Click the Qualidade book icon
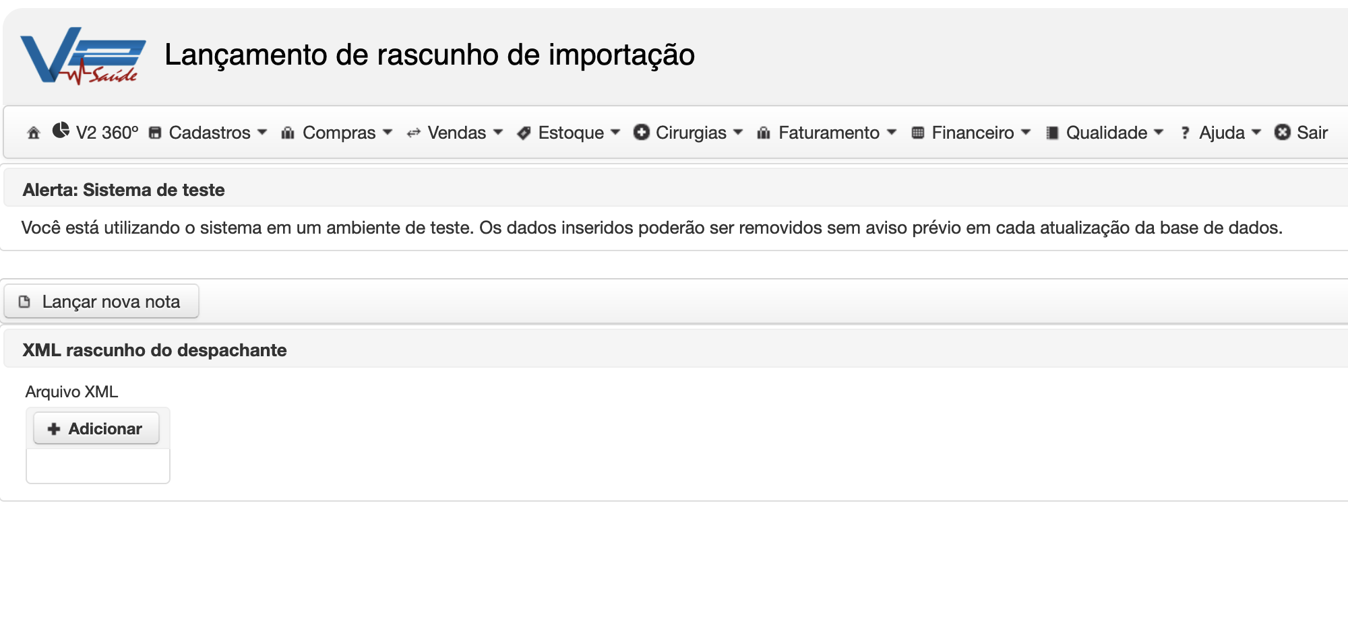The width and height of the screenshot is (1348, 633). click(x=1052, y=133)
